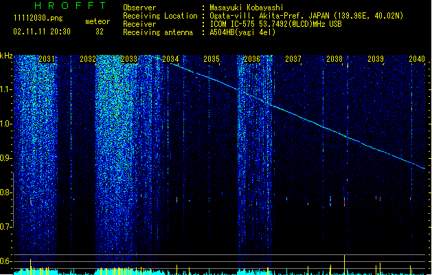Click the 1.1 frequency axis label
432x275 pixels.
[6, 89]
